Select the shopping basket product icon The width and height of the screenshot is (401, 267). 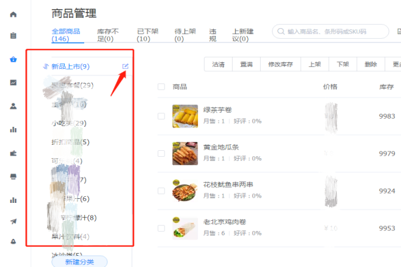(13, 59)
